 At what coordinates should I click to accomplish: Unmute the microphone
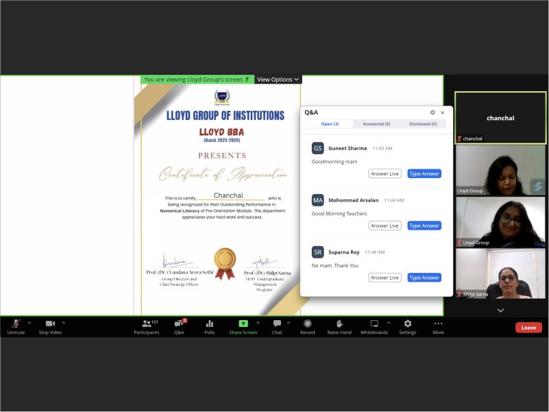pos(16,327)
